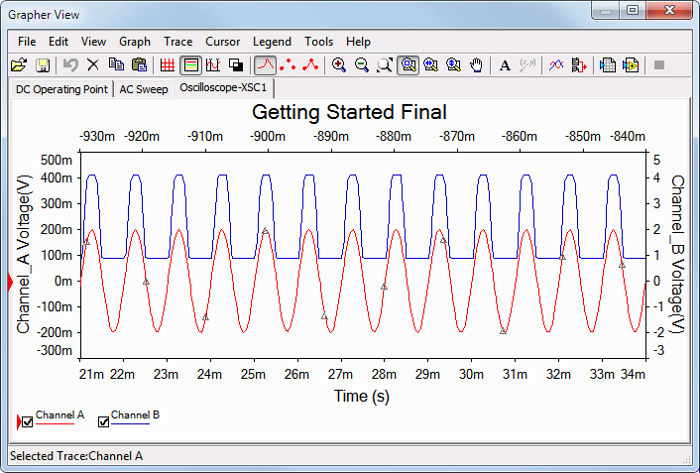700x473 pixels.
Task: Click the Copy toolbar icon
Action: [x=117, y=65]
